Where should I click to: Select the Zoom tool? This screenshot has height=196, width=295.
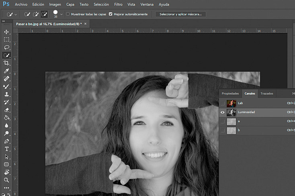coord(6,180)
